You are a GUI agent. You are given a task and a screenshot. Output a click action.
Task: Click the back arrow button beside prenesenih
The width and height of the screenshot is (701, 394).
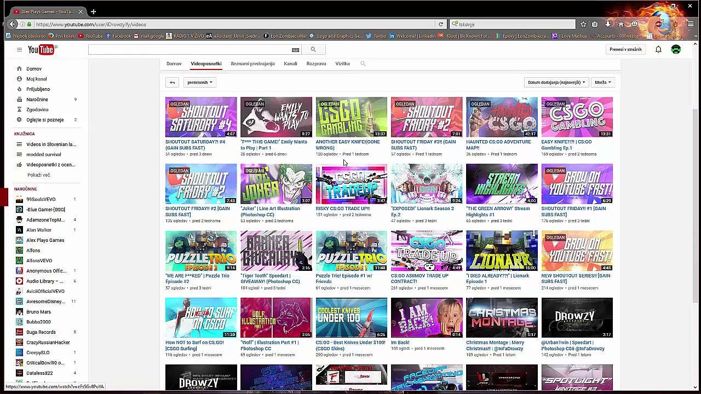tap(172, 83)
